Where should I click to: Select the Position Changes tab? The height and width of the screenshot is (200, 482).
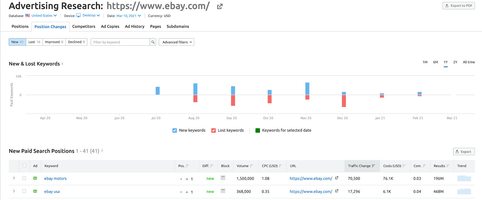pyautogui.click(x=50, y=27)
